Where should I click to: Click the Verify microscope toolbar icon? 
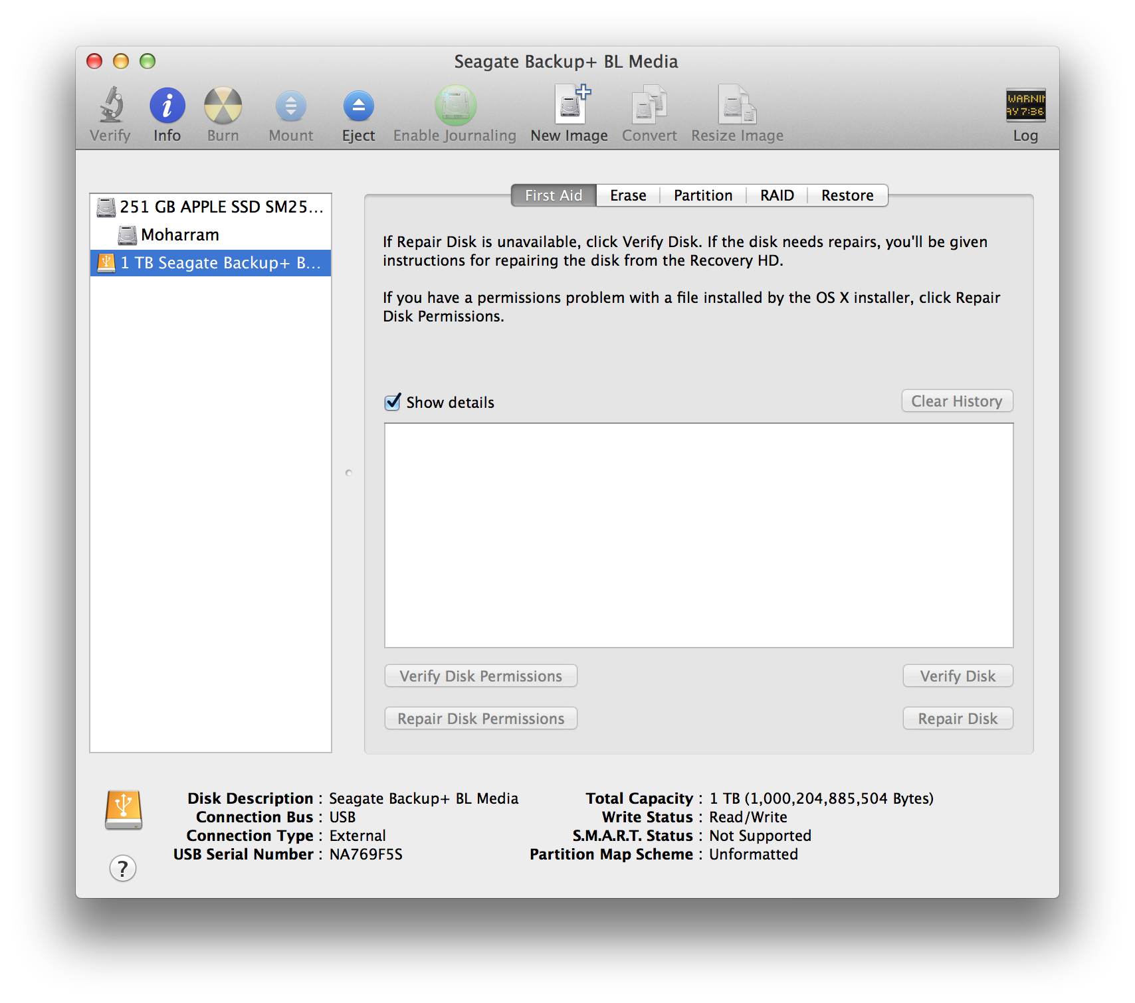point(111,106)
